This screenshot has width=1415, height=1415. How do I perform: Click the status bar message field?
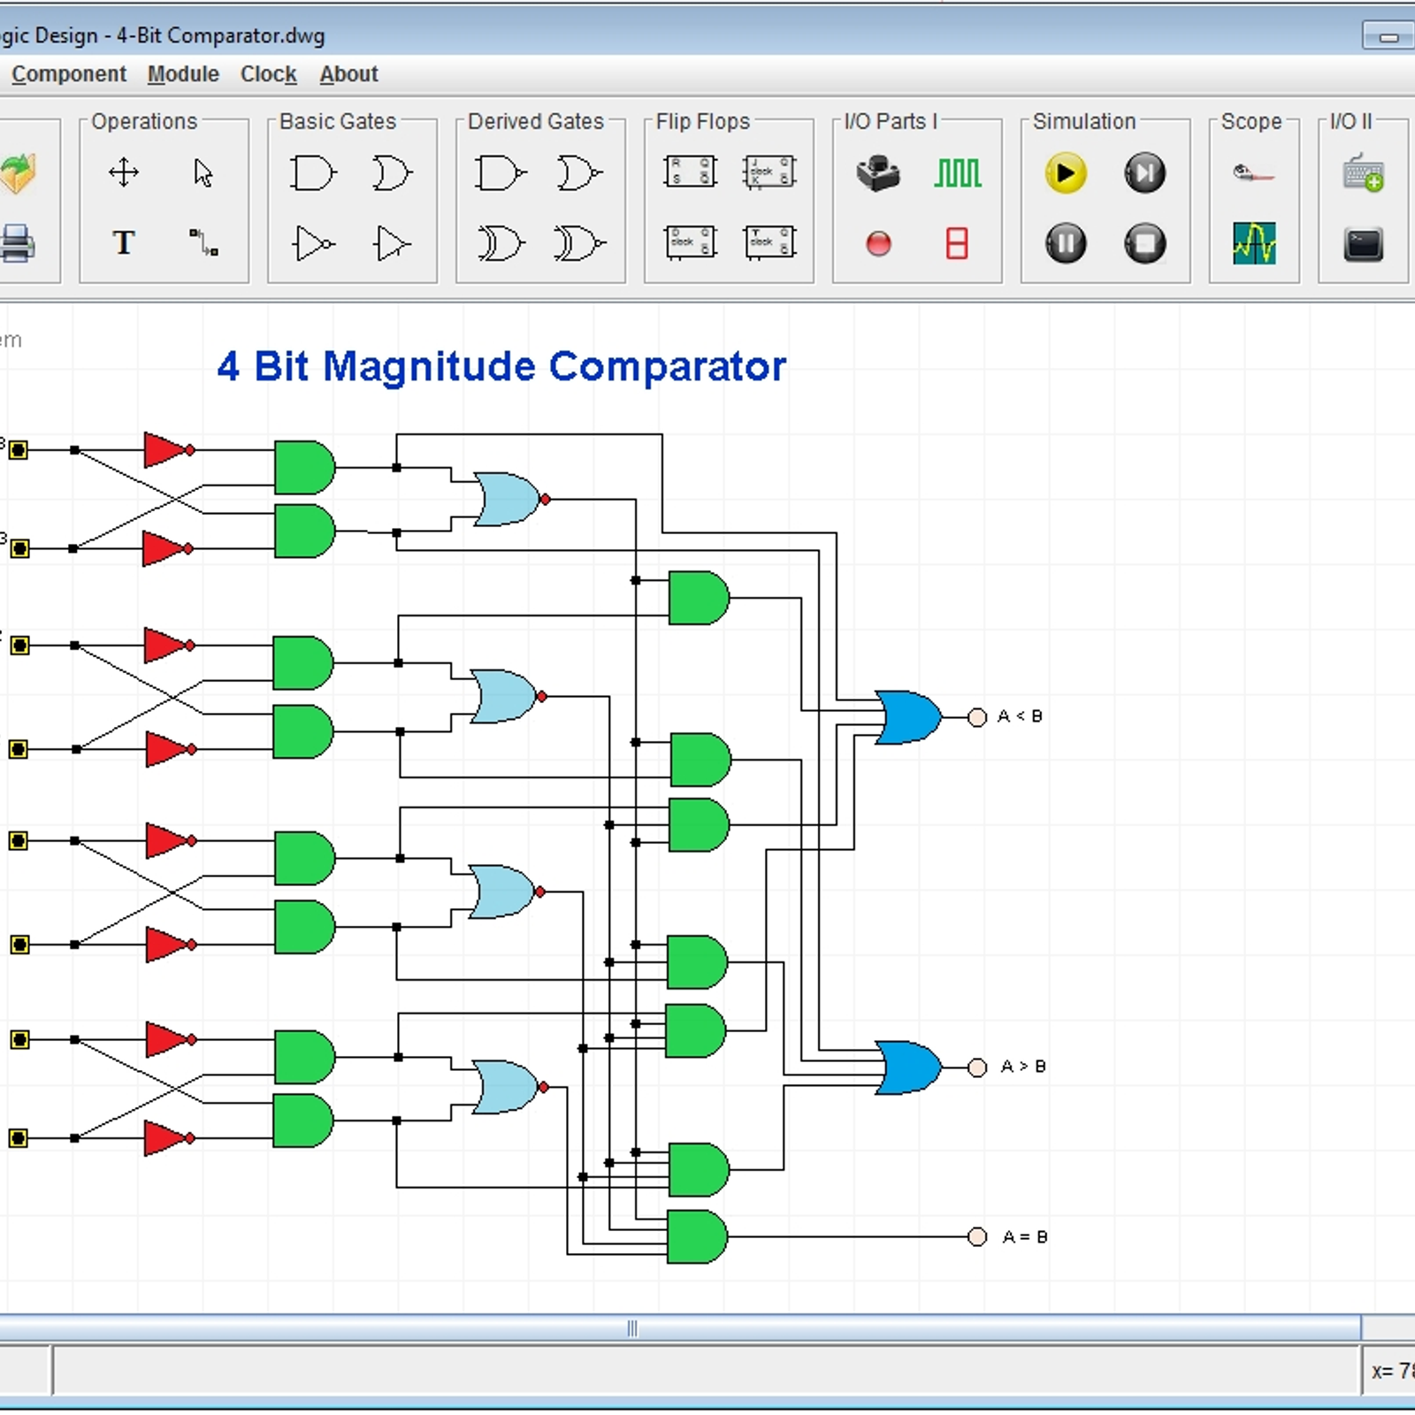pyautogui.click(x=706, y=1371)
